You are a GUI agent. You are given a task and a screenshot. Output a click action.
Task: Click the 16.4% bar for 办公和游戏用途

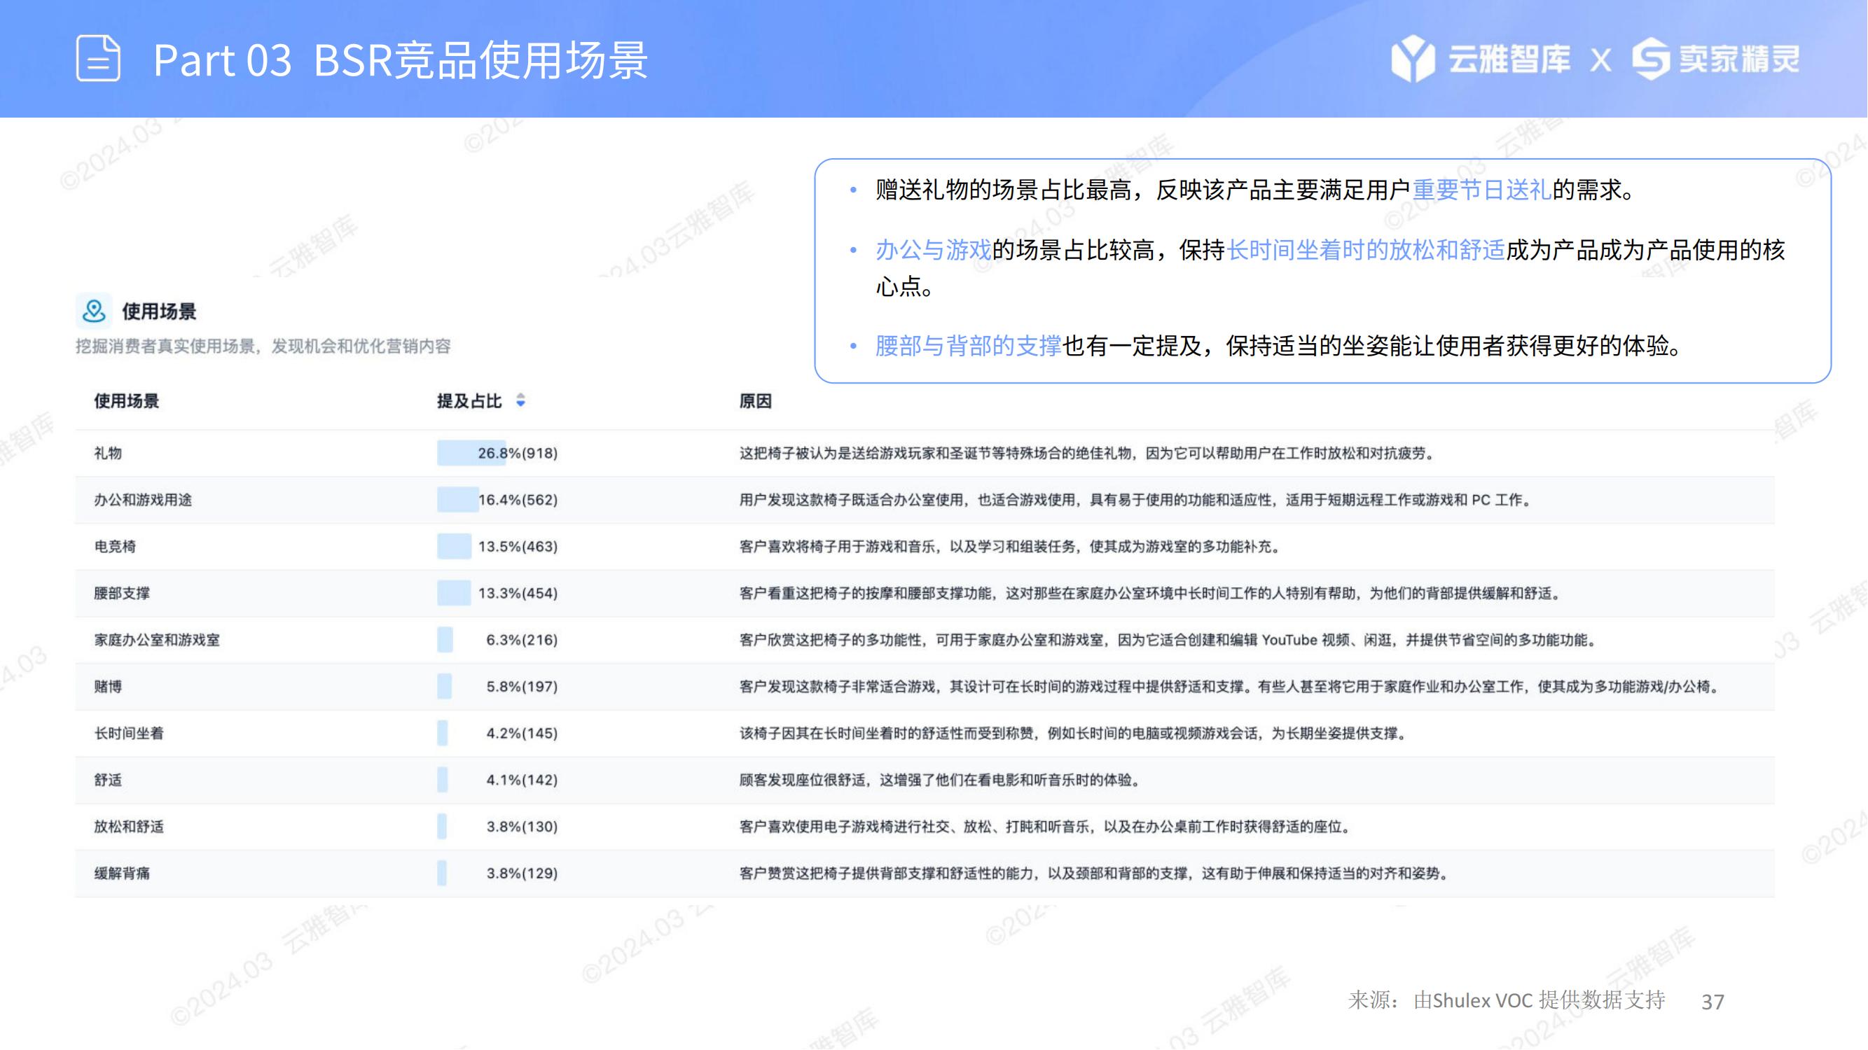click(457, 499)
